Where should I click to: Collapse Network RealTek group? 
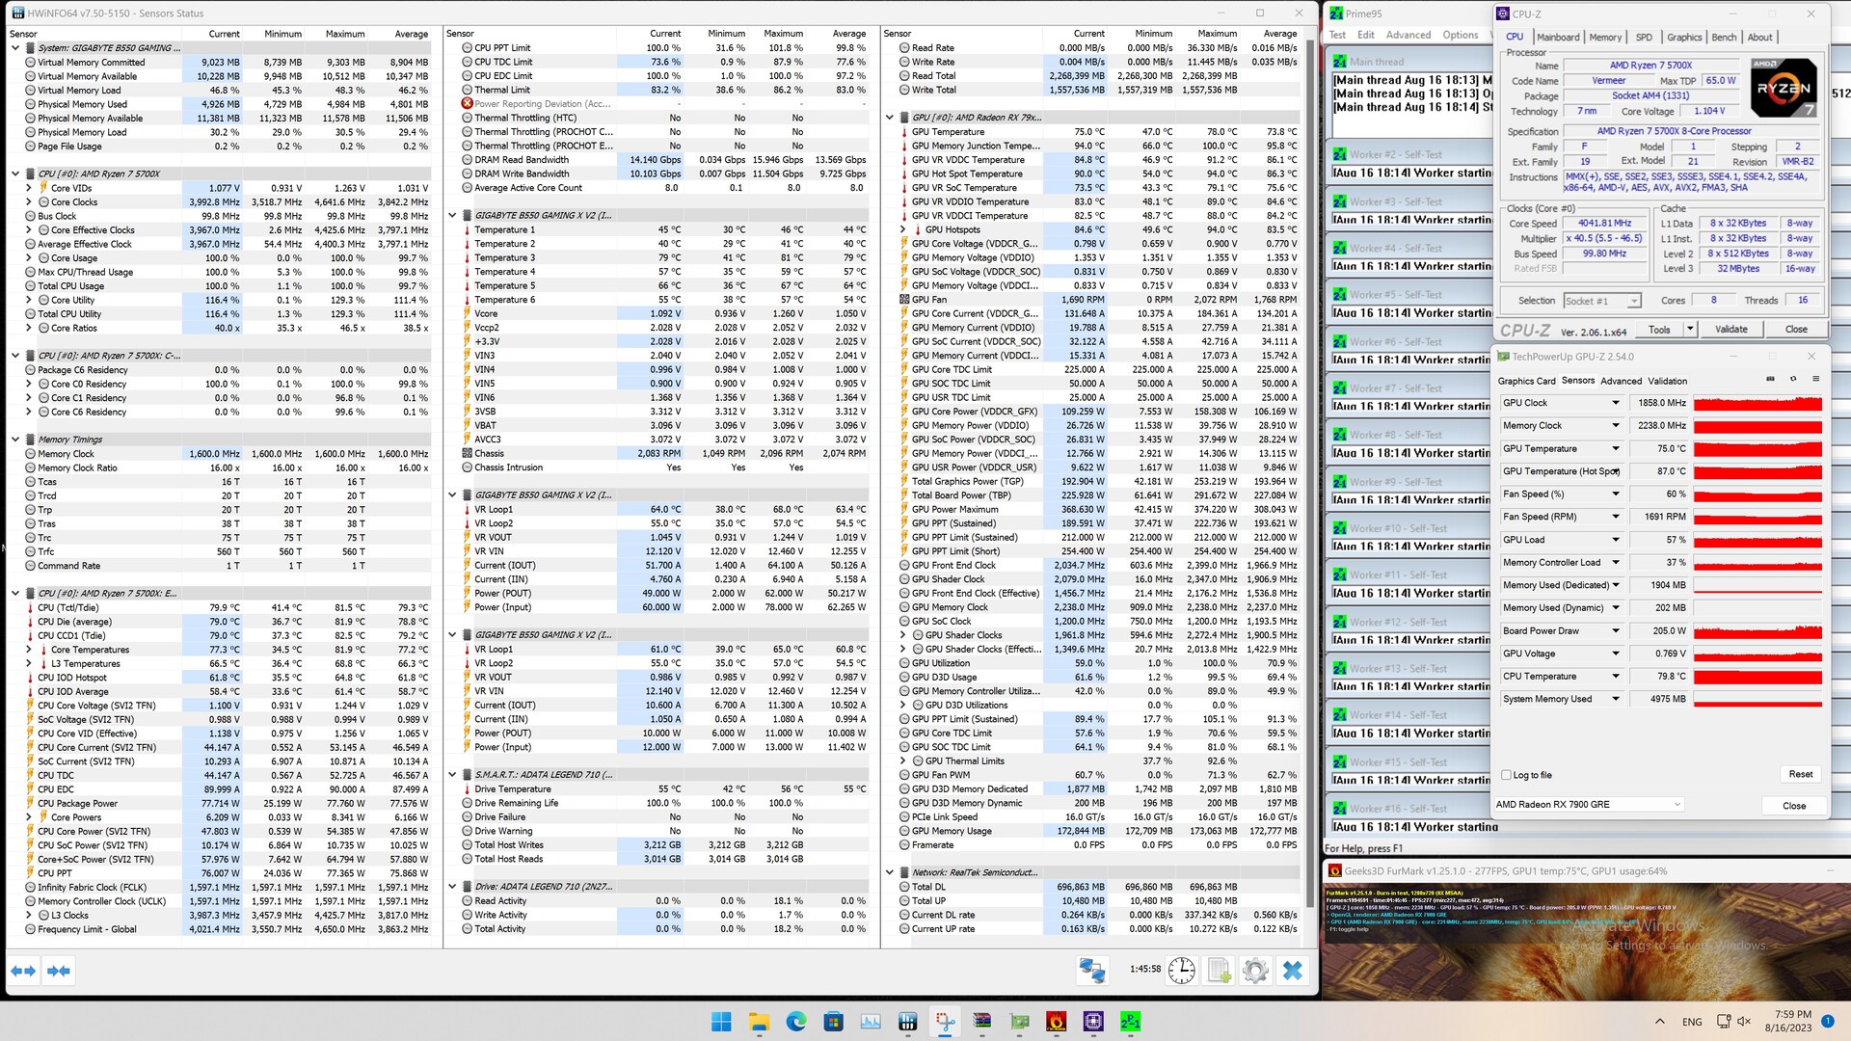pos(890,872)
